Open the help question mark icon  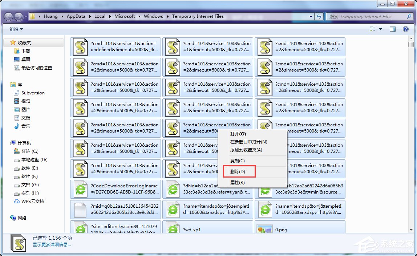[406, 29]
